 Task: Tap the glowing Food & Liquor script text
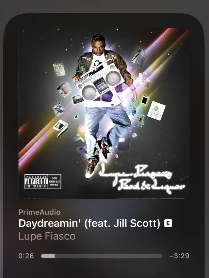pyautogui.click(x=151, y=186)
